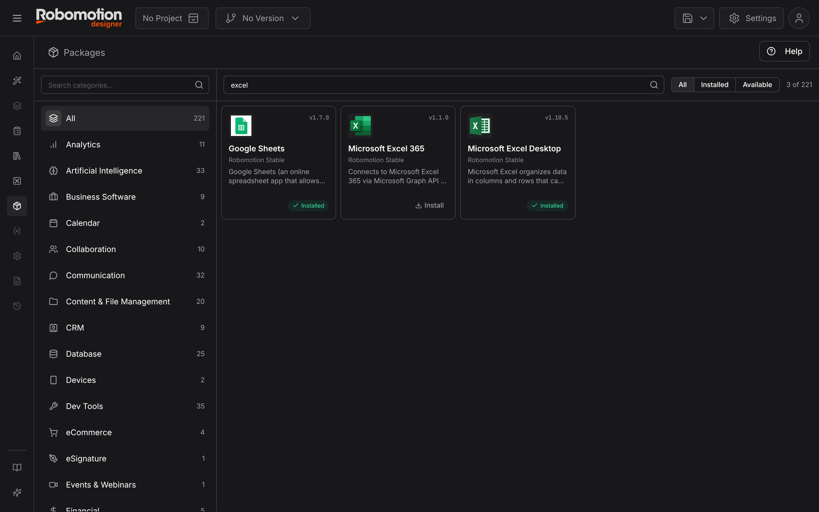
Task: Click the sparkle AI icon at sidebar bottom
Action: tap(17, 493)
